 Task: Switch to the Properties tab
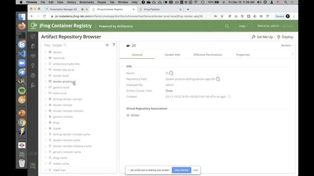coord(243,55)
